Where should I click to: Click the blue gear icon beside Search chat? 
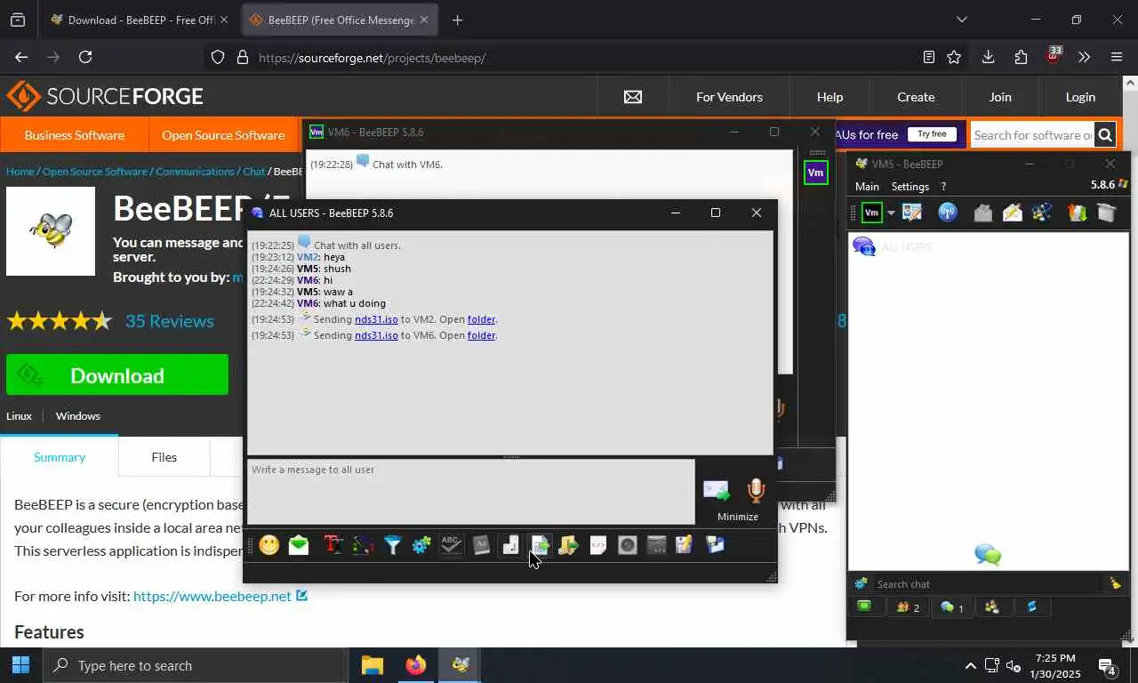tap(861, 584)
